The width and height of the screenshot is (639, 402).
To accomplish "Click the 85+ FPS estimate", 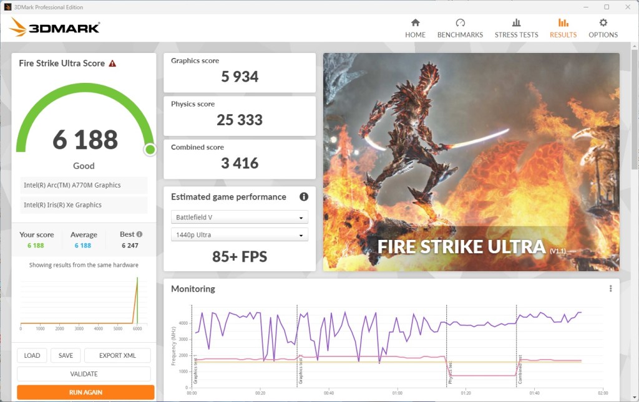I will (x=240, y=257).
